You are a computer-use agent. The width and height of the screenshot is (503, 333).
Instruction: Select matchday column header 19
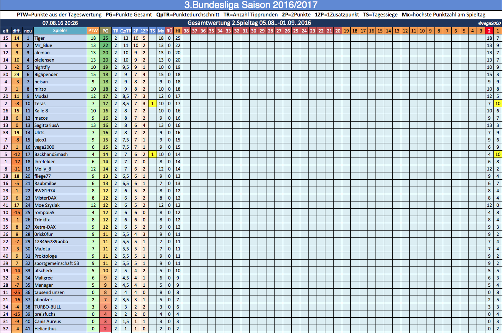click(346, 31)
